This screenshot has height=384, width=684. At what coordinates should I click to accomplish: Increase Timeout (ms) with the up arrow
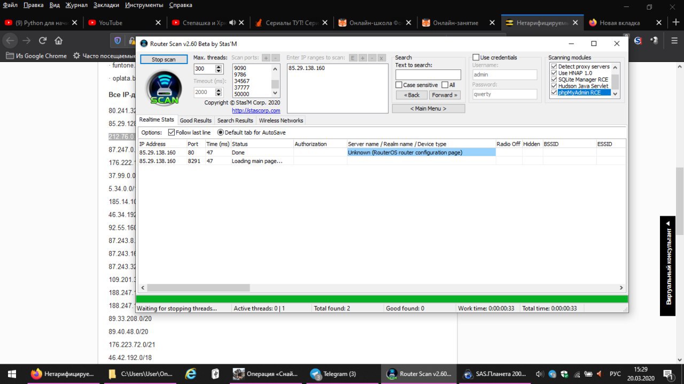[219, 90]
